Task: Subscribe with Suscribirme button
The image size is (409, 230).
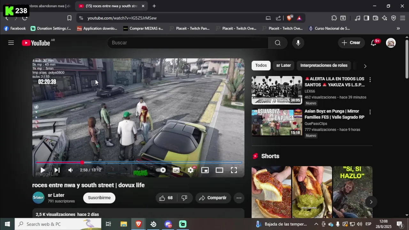Action: [99, 198]
